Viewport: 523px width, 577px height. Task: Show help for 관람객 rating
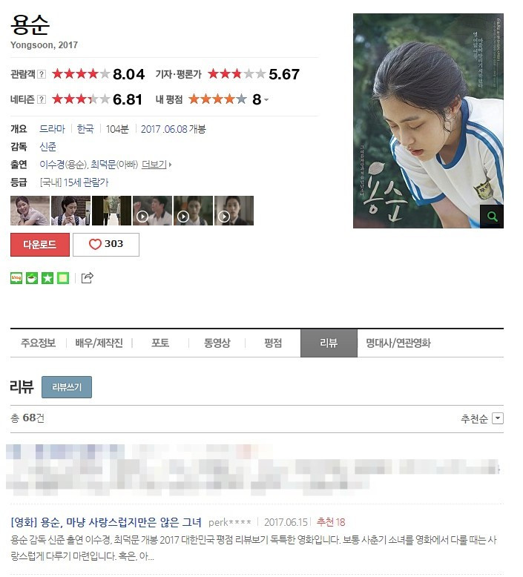(x=42, y=74)
